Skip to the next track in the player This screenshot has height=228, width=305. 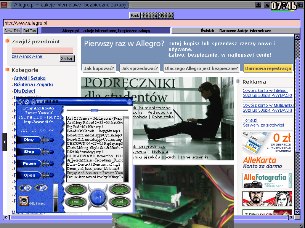(x=41, y=187)
